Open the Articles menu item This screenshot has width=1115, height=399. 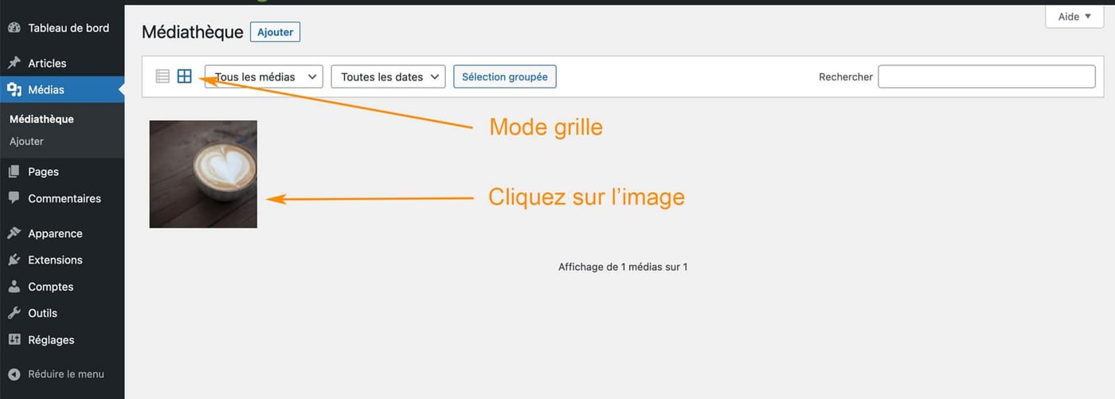point(62,63)
